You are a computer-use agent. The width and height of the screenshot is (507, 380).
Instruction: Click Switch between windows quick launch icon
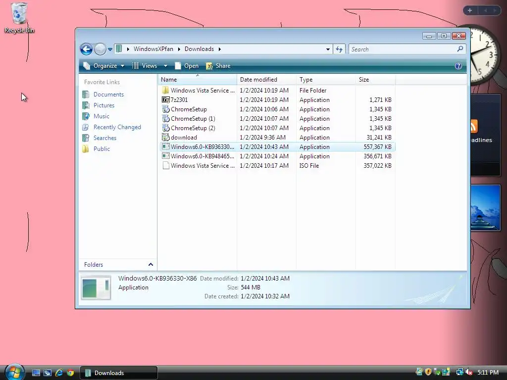[x=48, y=373]
